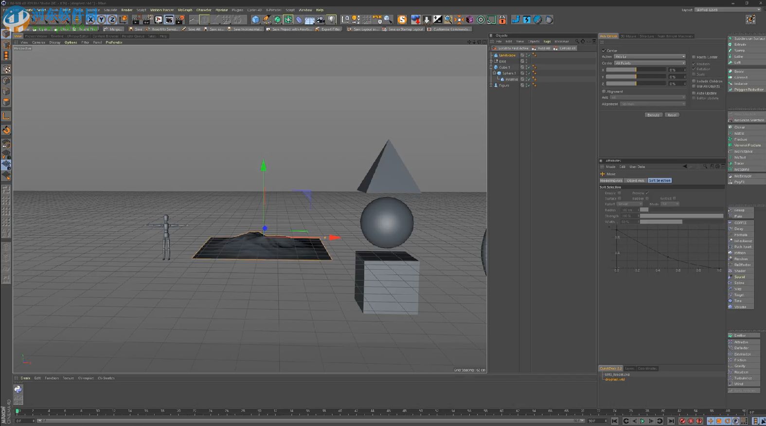The height and width of the screenshot is (426, 766).
Task: Enable the Auto Update checkbox
Action: pos(694,93)
